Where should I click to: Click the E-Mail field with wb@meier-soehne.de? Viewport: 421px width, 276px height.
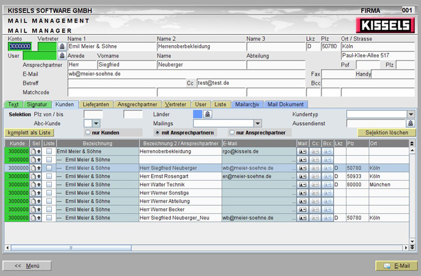[x=186, y=74]
